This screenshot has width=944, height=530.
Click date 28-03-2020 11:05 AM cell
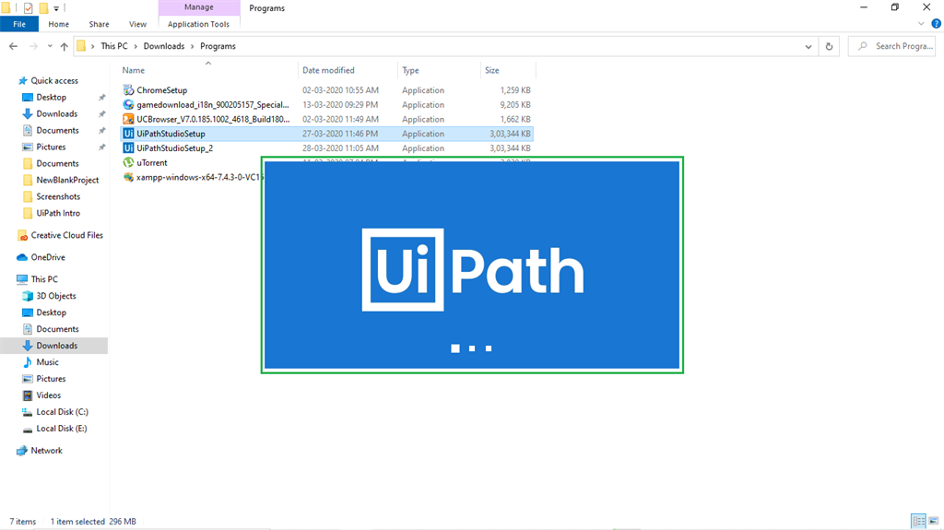click(x=340, y=148)
